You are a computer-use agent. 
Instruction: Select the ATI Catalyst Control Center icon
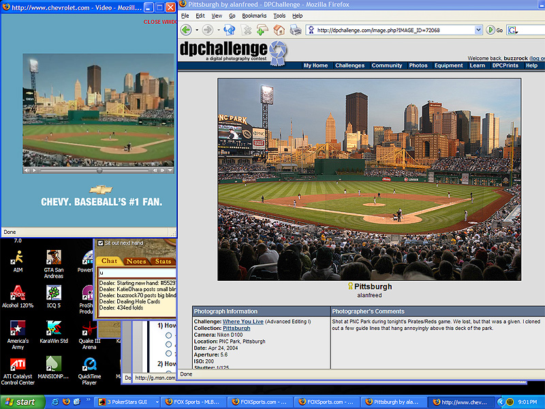18,371
